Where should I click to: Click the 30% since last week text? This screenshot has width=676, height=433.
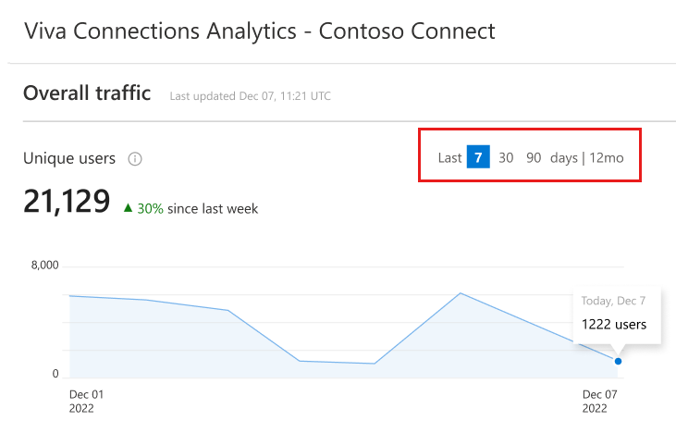click(198, 209)
